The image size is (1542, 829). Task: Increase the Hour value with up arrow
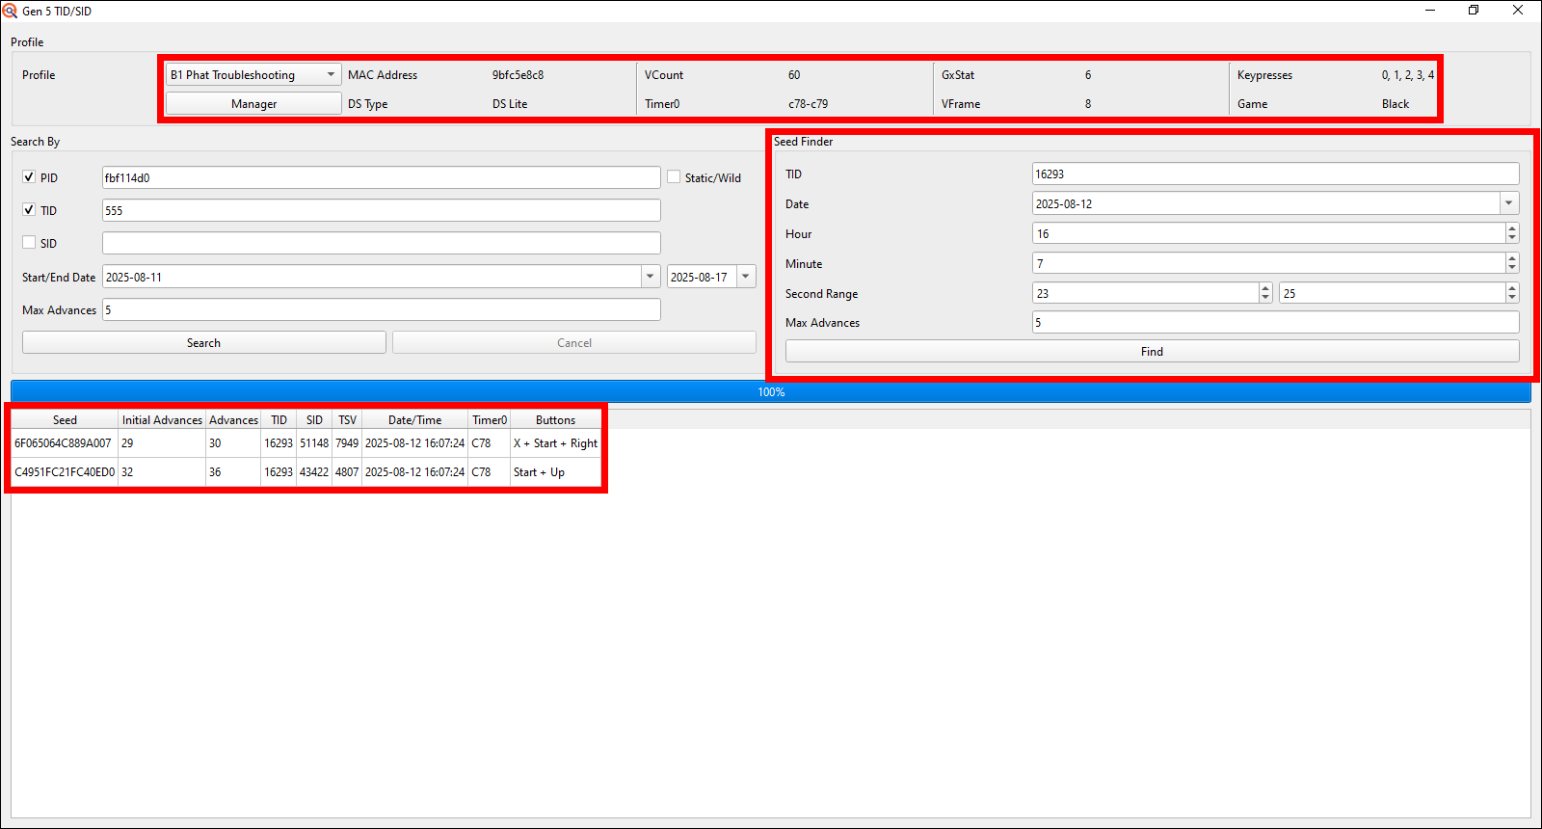tap(1511, 228)
